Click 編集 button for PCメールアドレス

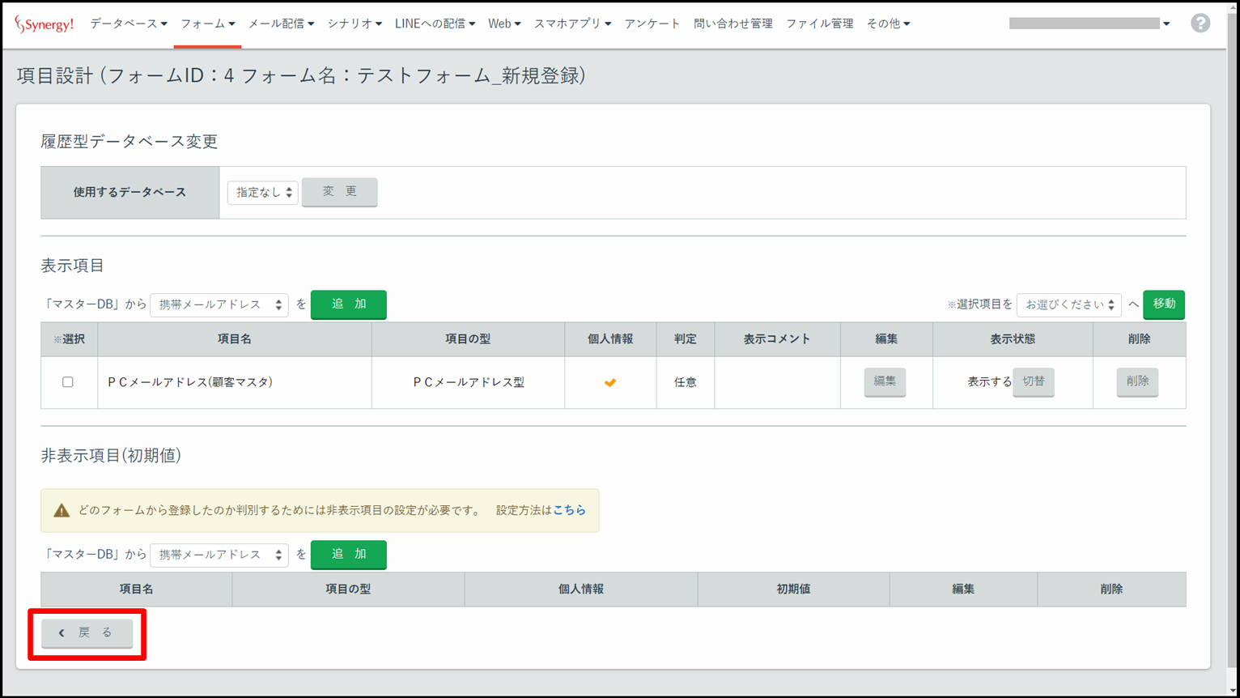[x=885, y=381]
